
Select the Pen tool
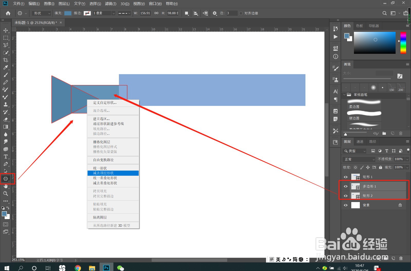pos(5,164)
